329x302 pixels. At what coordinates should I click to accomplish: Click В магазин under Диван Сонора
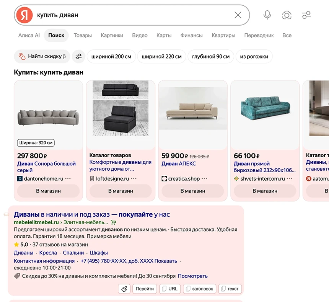48,191
